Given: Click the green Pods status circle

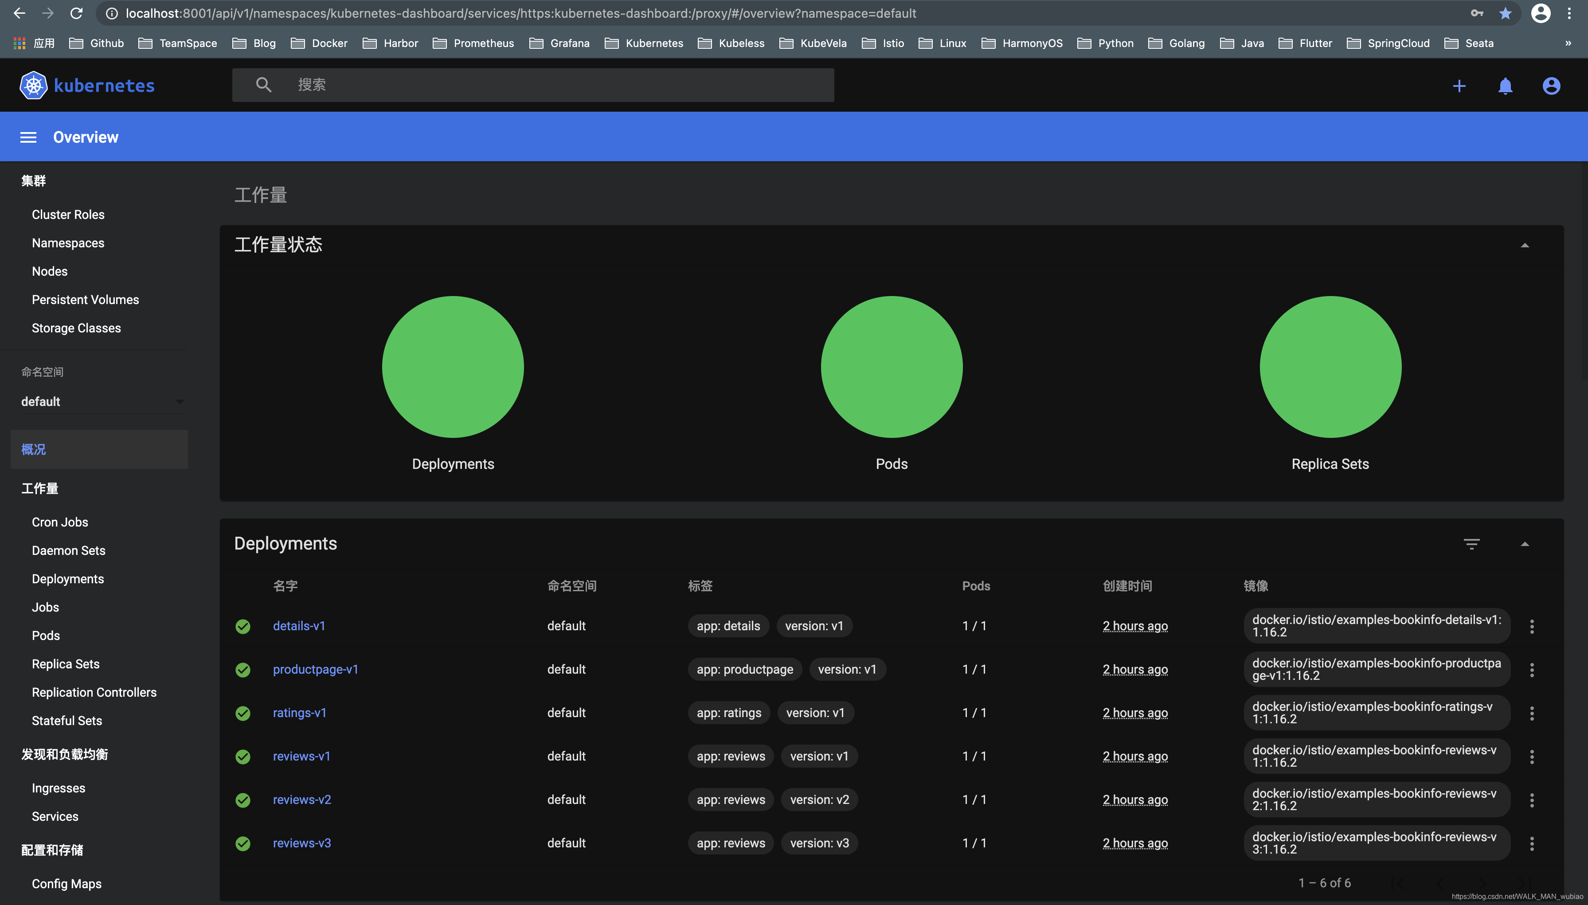Looking at the screenshot, I should (x=892, y=367).
